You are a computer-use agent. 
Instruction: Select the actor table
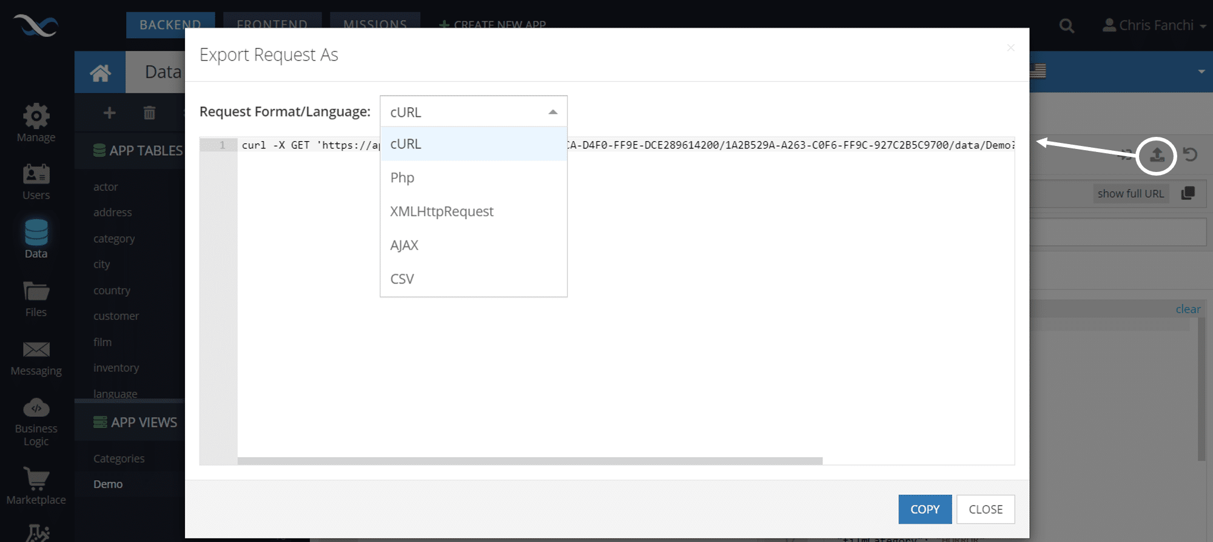point(106,187)
